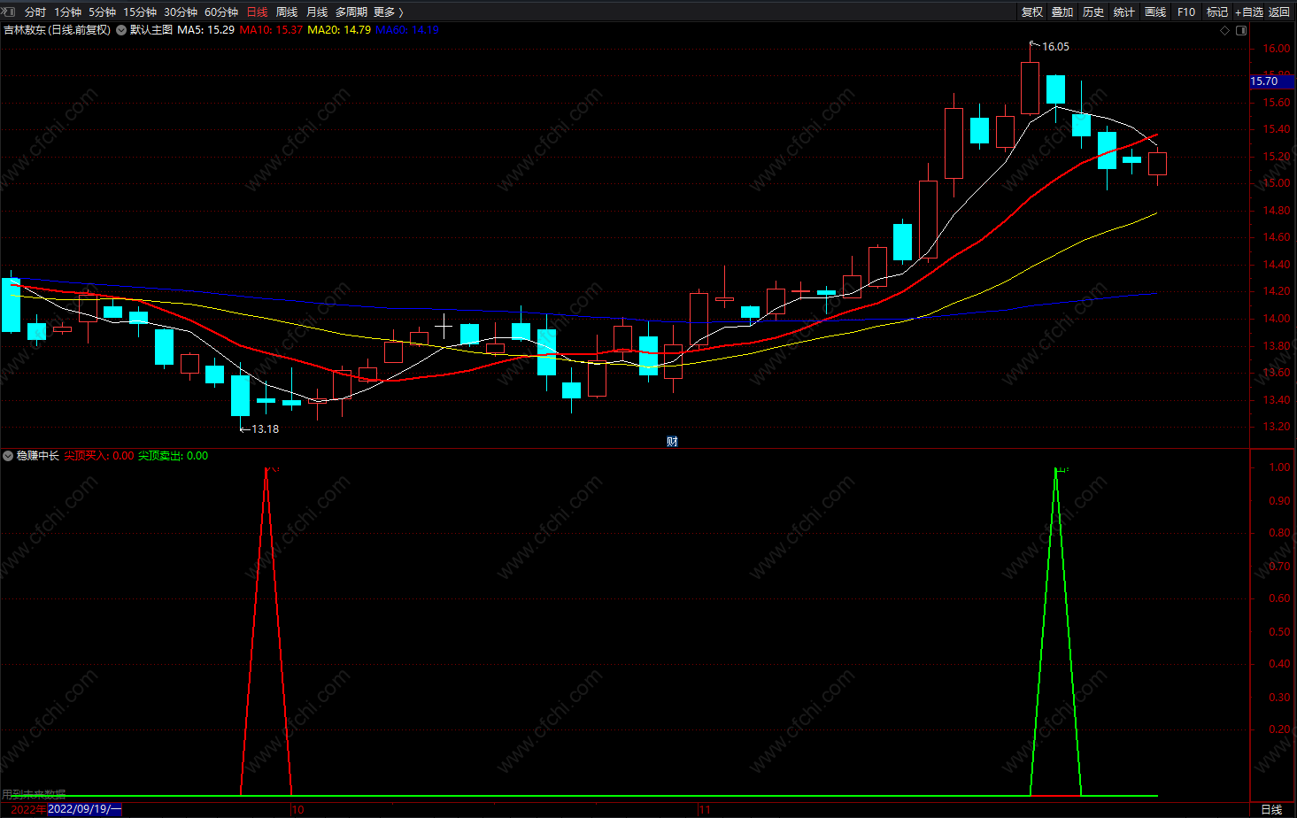Expand the 更多 periods menu
Image resolution: width=1297 pixels, height=818 pixels.
(x=388, y=12)
